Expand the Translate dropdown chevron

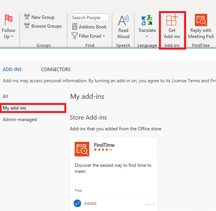[147, 37]
